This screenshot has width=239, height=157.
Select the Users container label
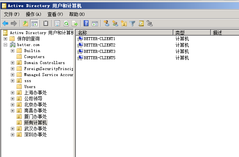coord(30,87)
